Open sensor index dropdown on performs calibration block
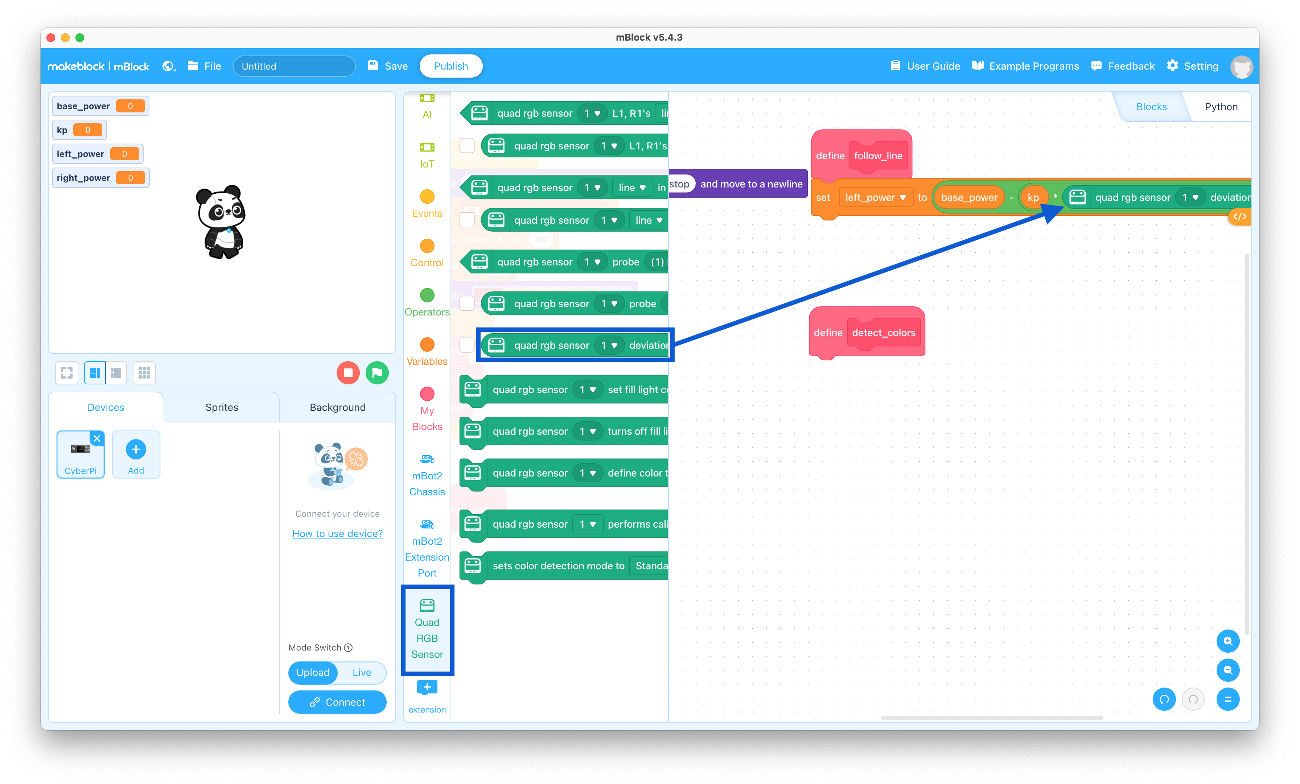The image size is (1300, 784). click(587, 524)
